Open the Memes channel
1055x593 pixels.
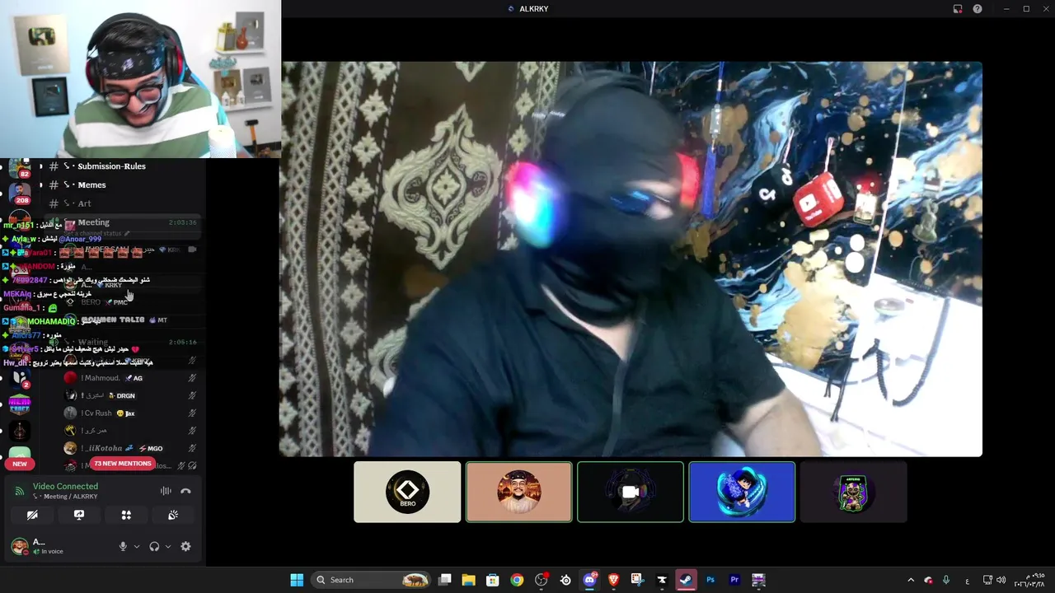pyautogui.click(x=91, y=185)
